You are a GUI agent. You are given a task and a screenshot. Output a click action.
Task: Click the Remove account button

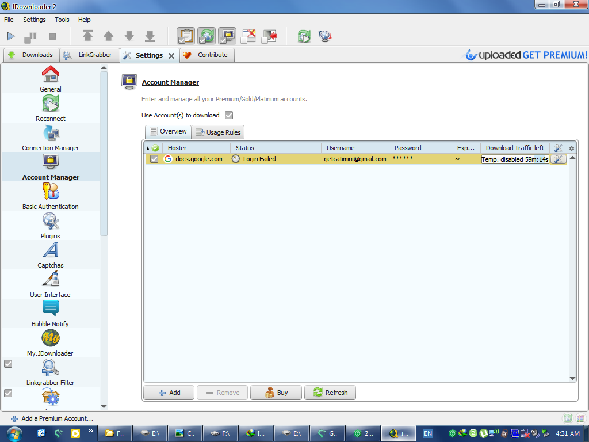pyautogui.click(x=223, y=393)
